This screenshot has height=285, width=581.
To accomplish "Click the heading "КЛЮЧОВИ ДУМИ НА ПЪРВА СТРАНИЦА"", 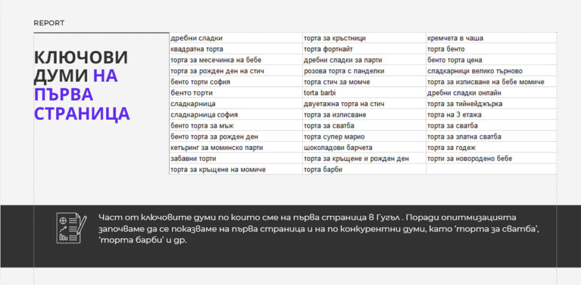I will (82, 85).
